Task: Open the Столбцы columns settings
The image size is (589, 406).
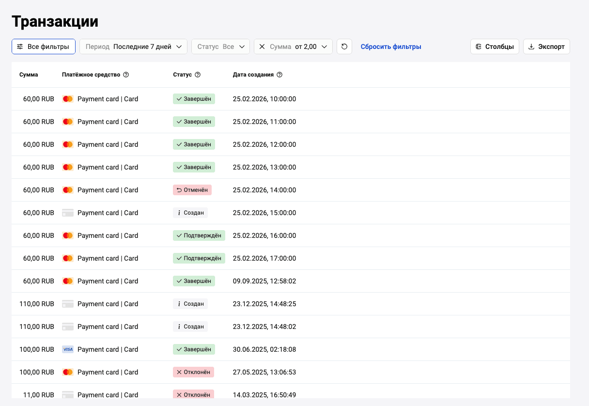Action: coord(495,47)
